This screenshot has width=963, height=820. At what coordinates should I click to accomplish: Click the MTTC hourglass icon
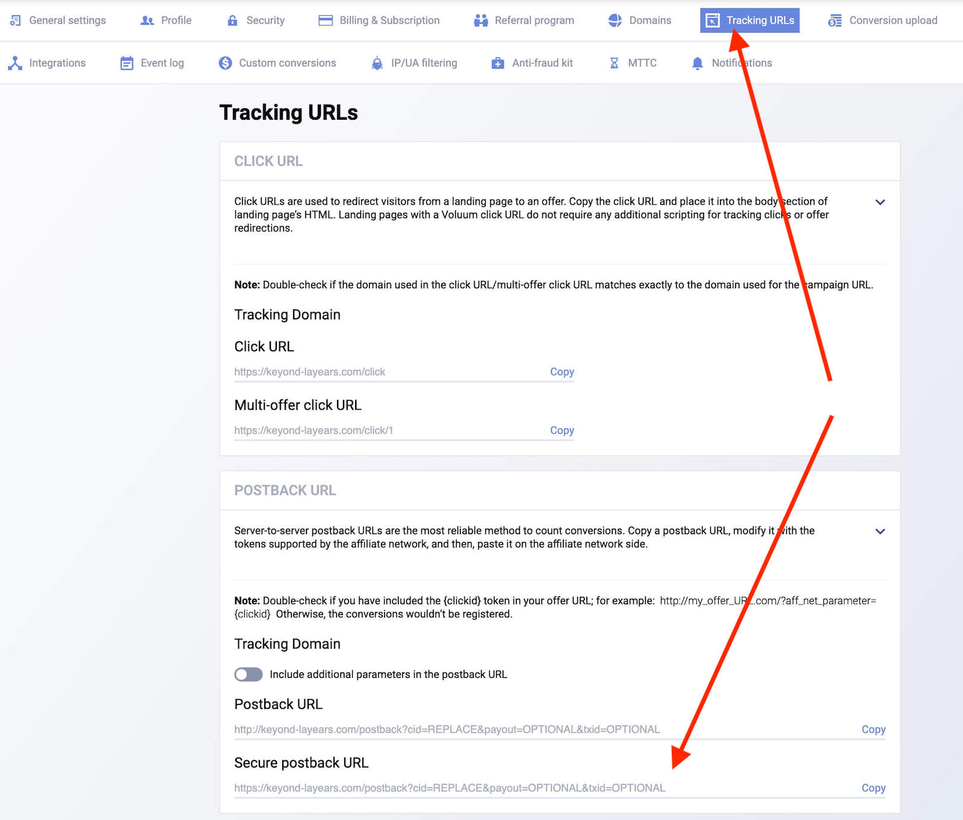pos(614,63)
